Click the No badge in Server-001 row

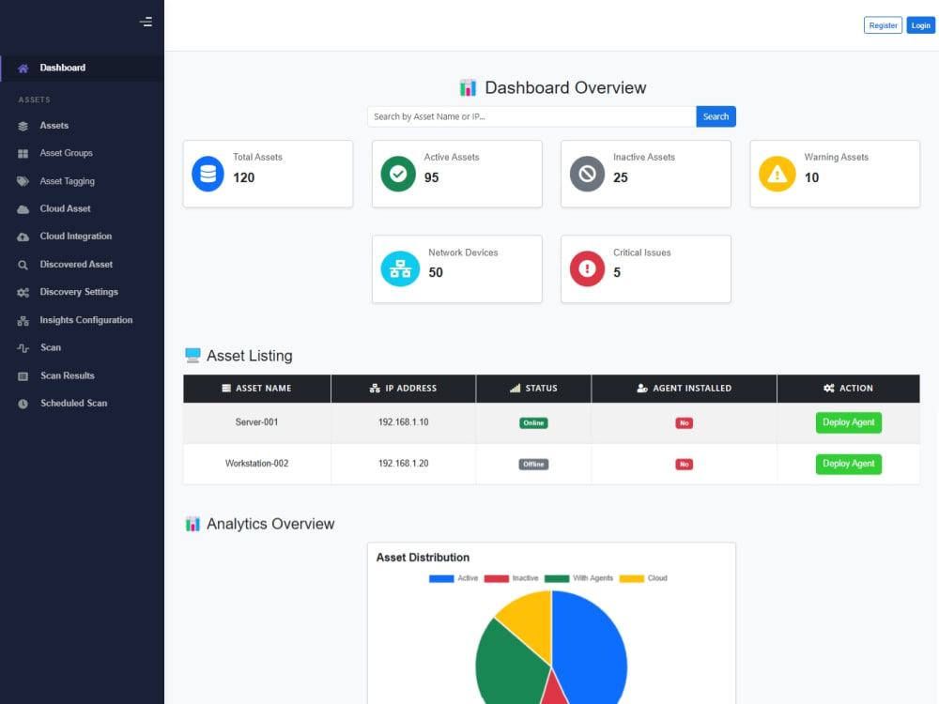pos(684,423)
